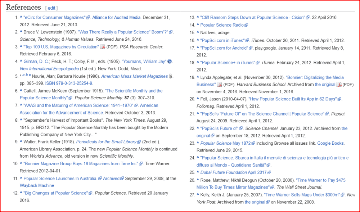The image size is (360, 212).
Task: Click the Wikisource icon after Youmans, William Jay
Action: pyautogui.click(x=170, y=62)
